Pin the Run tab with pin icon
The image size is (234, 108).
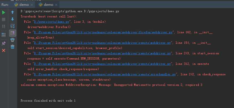4,43
